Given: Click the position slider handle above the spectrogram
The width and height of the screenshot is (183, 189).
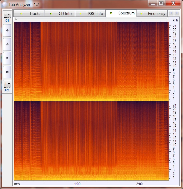Looking at the screenshot, I should 16,19.
